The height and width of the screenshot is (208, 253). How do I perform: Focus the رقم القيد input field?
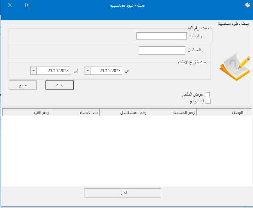pyautogui.click(x=161, y=36)
